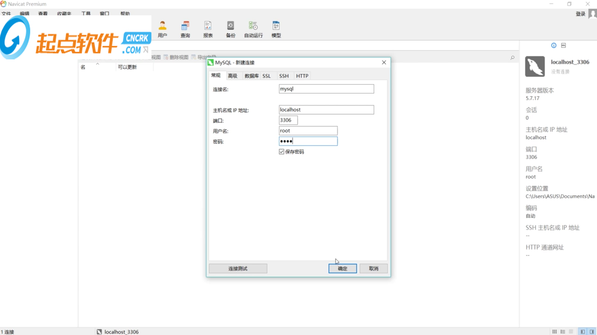Click the Navicat Premium app logo
Image resolution: width=597 pixels, height=335 pixels.
pos(3,4)
